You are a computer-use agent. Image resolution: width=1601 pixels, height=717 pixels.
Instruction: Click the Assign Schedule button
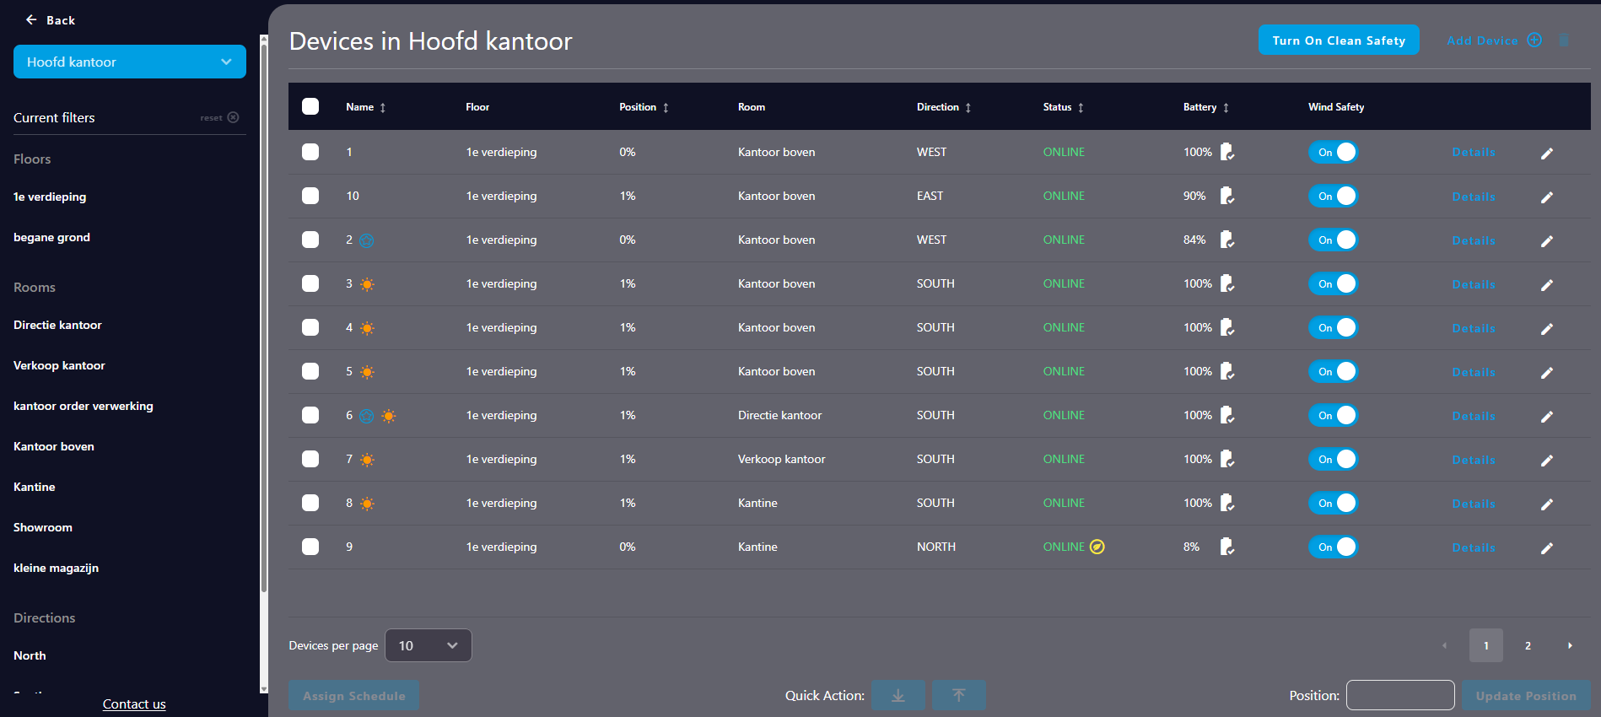354,695
